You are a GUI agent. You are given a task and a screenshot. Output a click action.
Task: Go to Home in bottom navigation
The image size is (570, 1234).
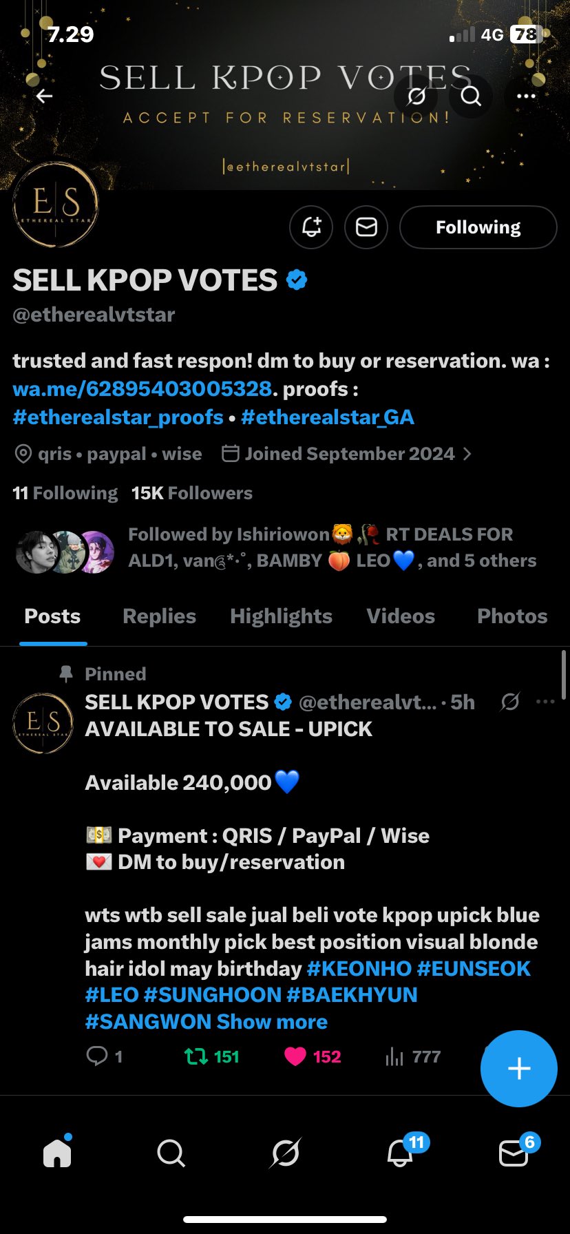[57, 1152]
